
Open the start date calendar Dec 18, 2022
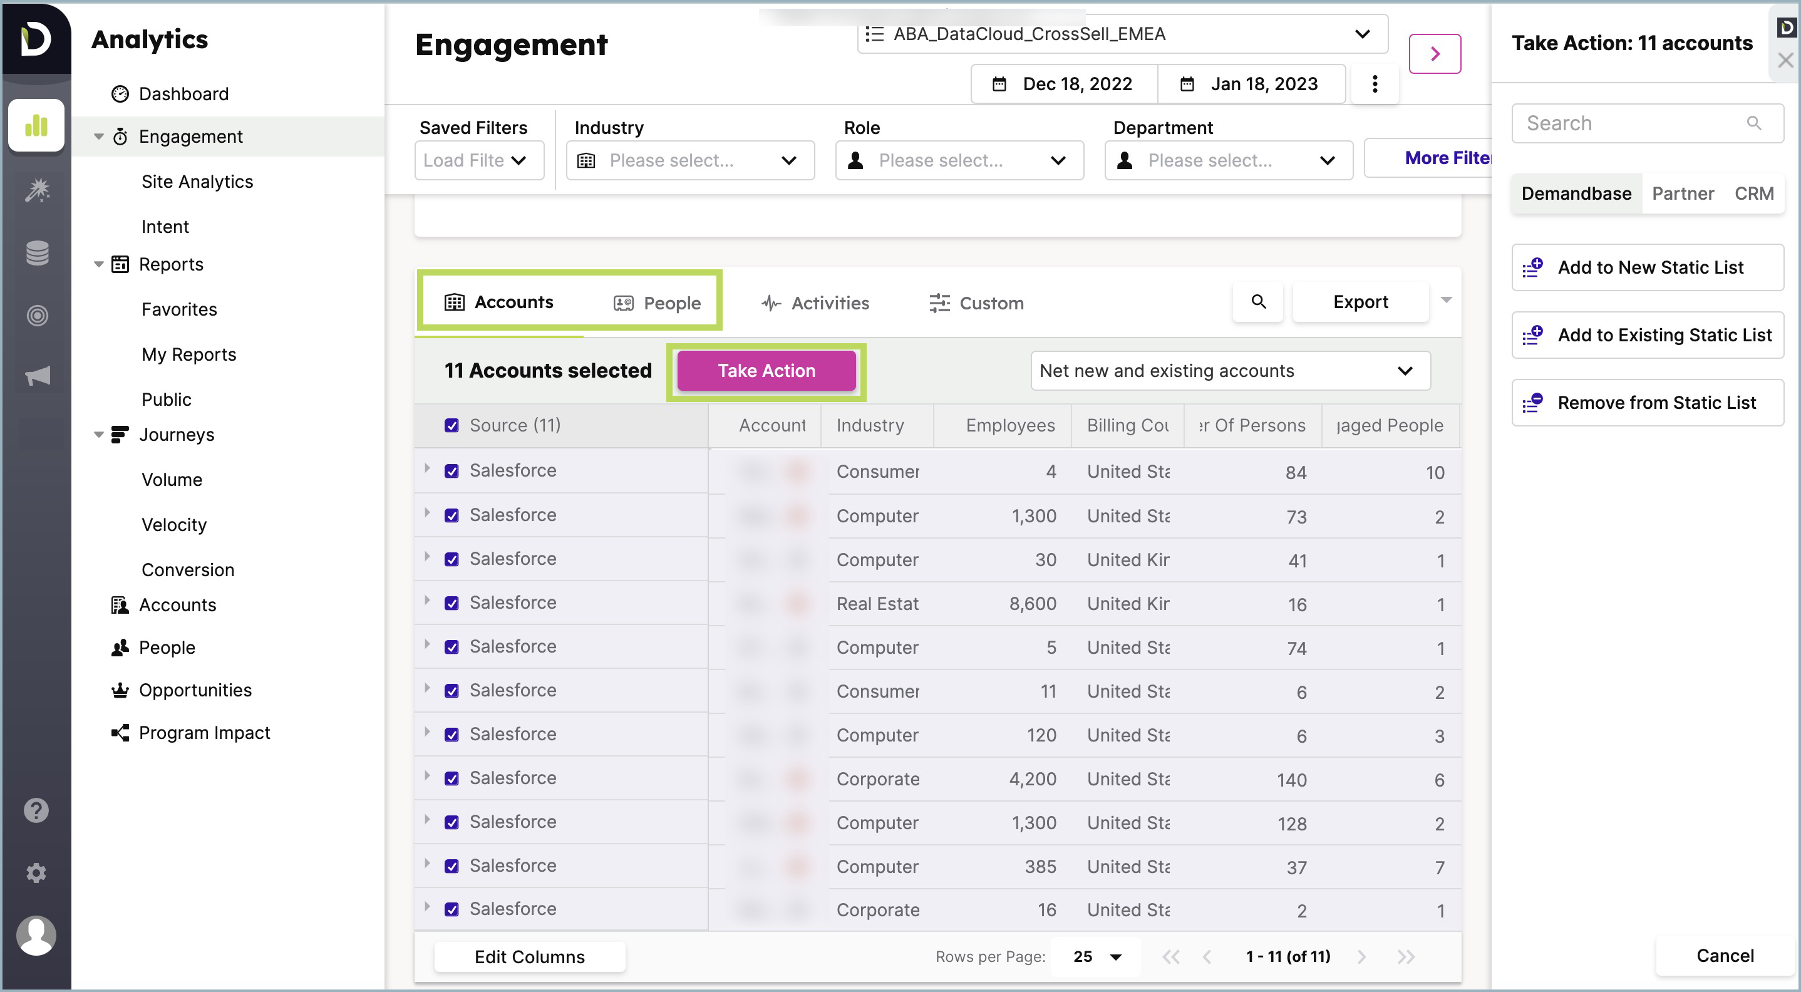[x=1064, y=84]
